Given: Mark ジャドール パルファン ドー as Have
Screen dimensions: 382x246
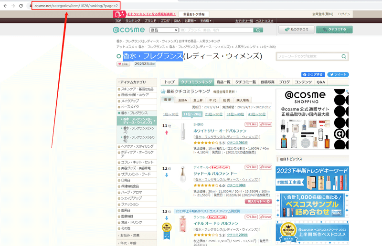Looking at the screenshot, I should coord(265,167).
